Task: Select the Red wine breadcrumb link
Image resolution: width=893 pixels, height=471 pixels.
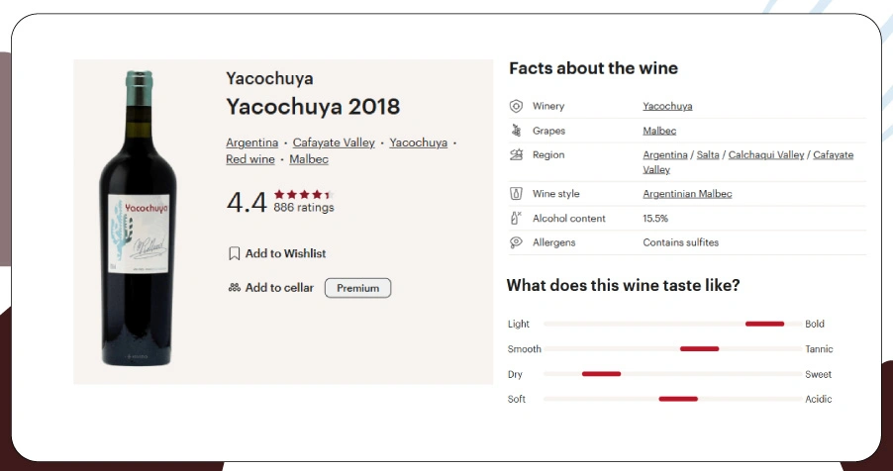Action: [x=250, y=159]
